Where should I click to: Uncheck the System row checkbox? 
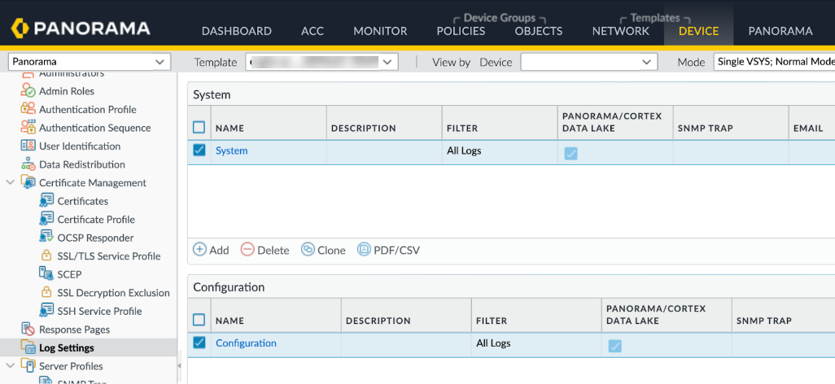tap(199, 151)
